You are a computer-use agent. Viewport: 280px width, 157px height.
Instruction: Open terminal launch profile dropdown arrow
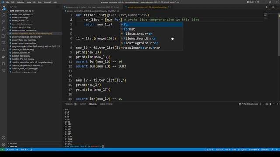pos(263,104)
